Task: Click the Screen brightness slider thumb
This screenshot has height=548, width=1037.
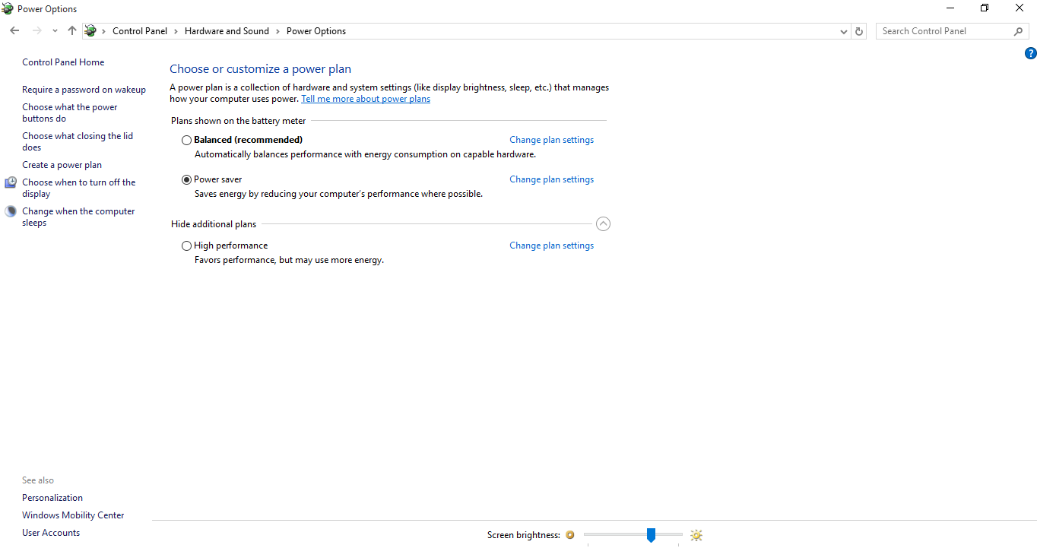Action: coord(651,535)
